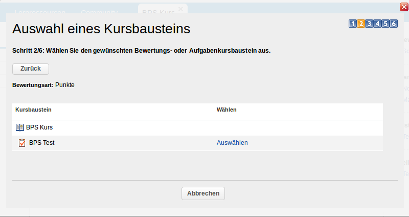Go back with Zurück button
Image resolution: width=409 pixels, height=217 pixels.
pos(31,69)
